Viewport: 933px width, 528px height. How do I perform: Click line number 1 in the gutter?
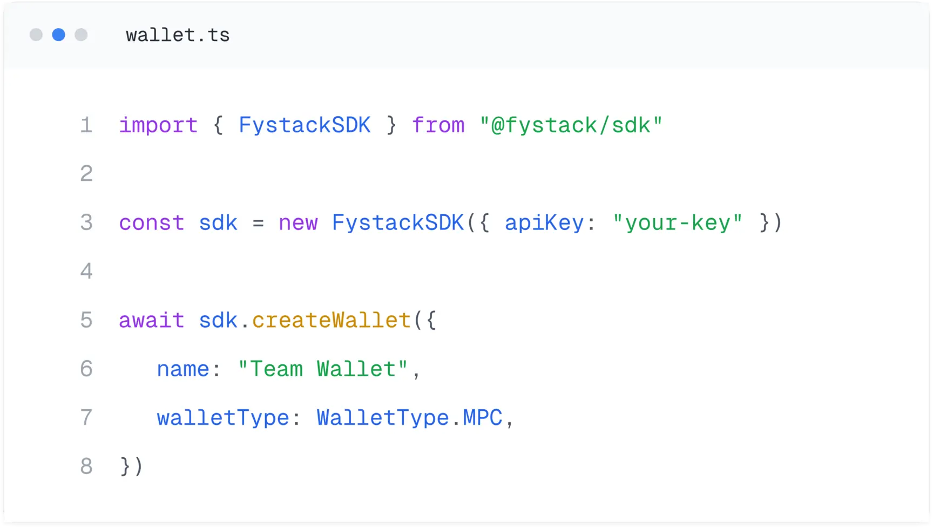[86, 125]
